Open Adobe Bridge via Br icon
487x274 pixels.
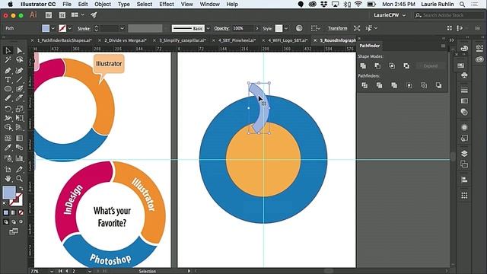49,15
